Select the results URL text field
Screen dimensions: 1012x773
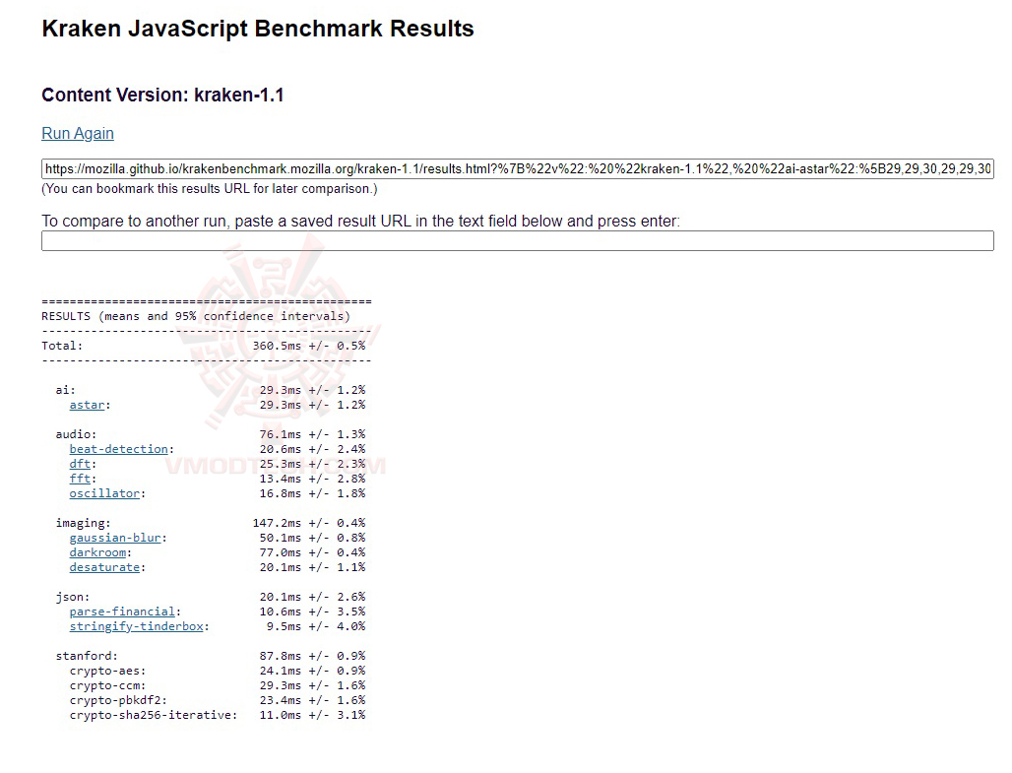click(x=518, y=169)
